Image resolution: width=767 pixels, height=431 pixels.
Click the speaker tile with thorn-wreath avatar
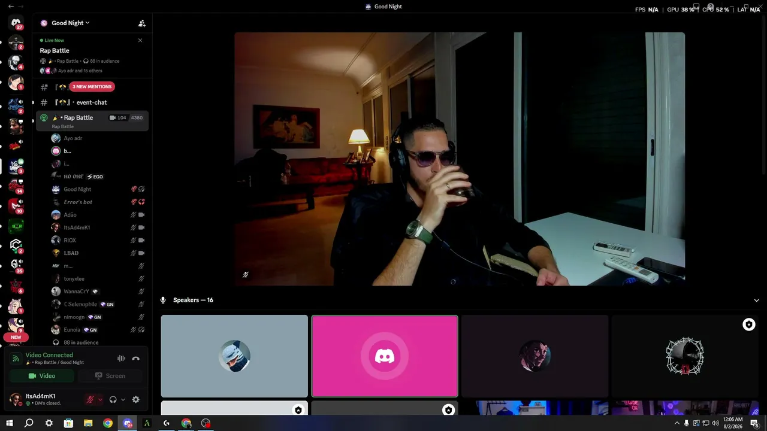click(x=685, y=356)
